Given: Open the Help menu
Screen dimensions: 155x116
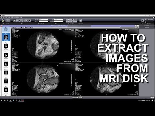Looking at the screenshot, I should point(21,17).
